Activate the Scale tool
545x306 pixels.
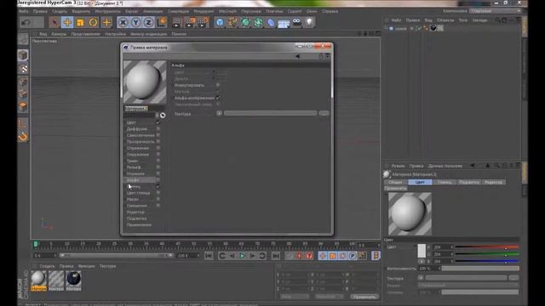(x=80, y=23)
